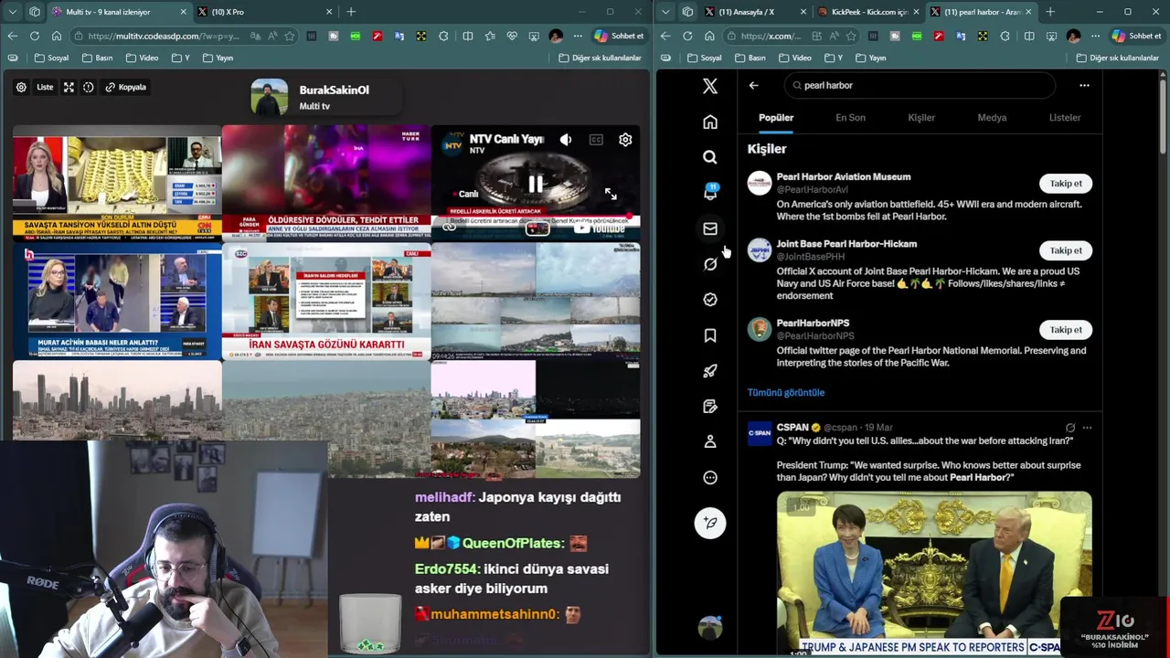The height and width of the screenshot is (658, 1170).
Task: Open Sosyal bookmarks folder in Multi tv window
Action: 51,58
